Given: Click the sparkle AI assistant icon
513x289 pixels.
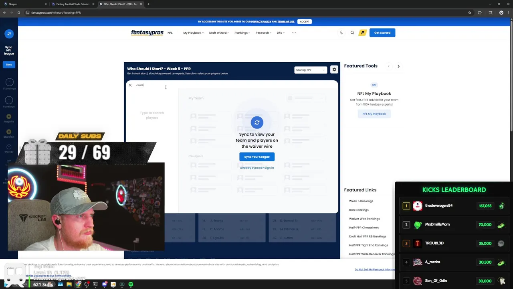Looking at the screenshot, I should (x=341, y=33).
